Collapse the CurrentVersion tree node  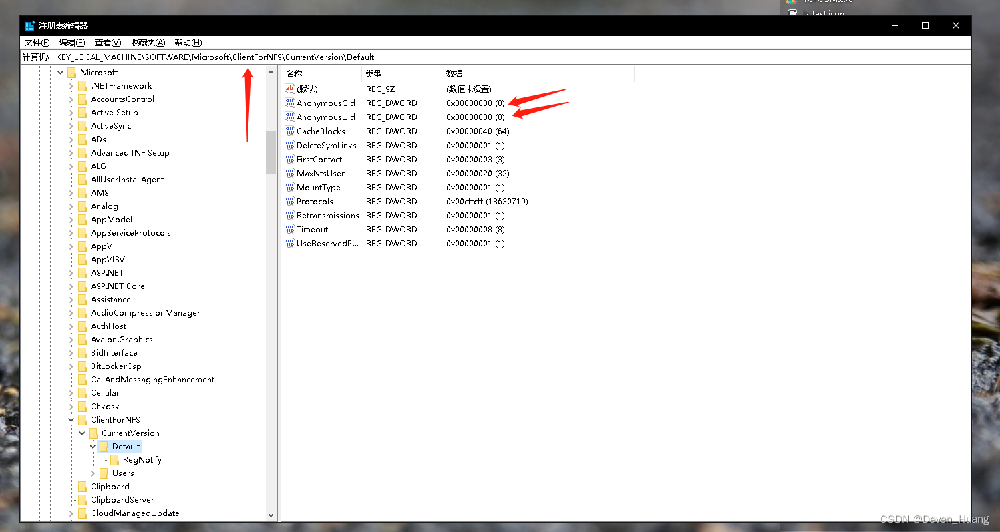[81, 433]
